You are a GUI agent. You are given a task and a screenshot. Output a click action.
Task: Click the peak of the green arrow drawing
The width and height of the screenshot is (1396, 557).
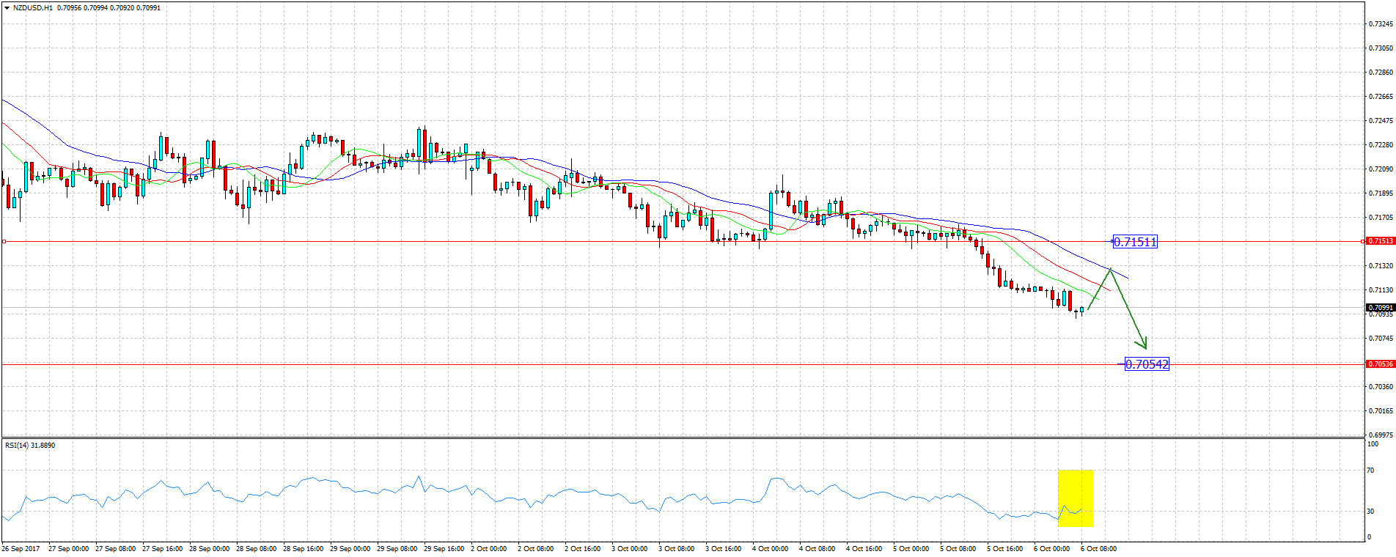tap(1111, 270)
